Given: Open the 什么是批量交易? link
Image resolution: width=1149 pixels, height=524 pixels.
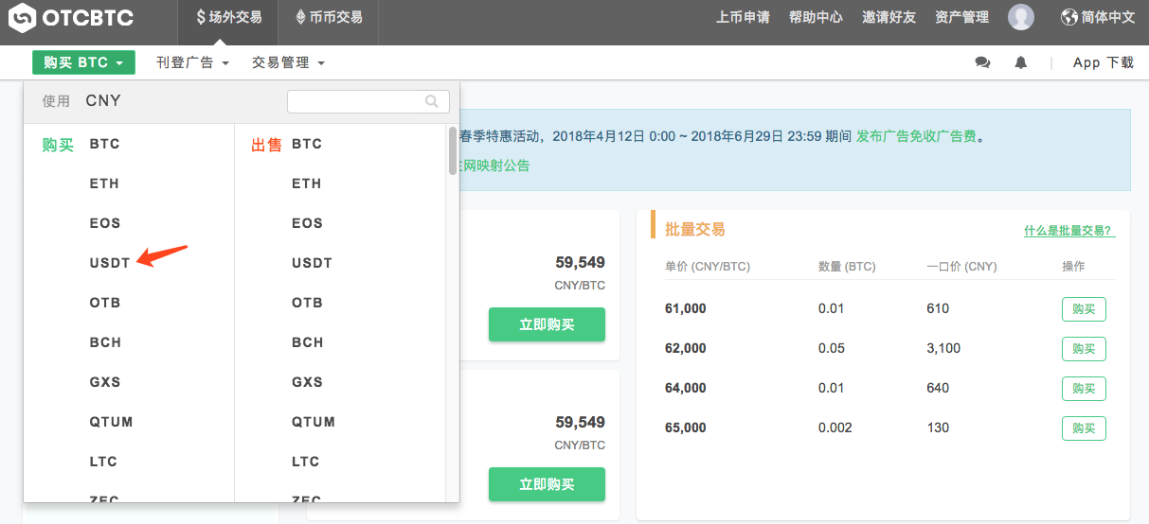Looking at the screenshot, I should click(1068, 231).
